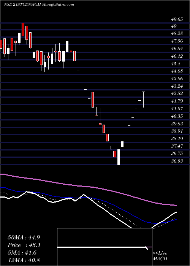Image resolution: width=190 pixels, height=266 pixels.
Task: Click the 47.56 price axis label
Action: [x=177, y=41]
